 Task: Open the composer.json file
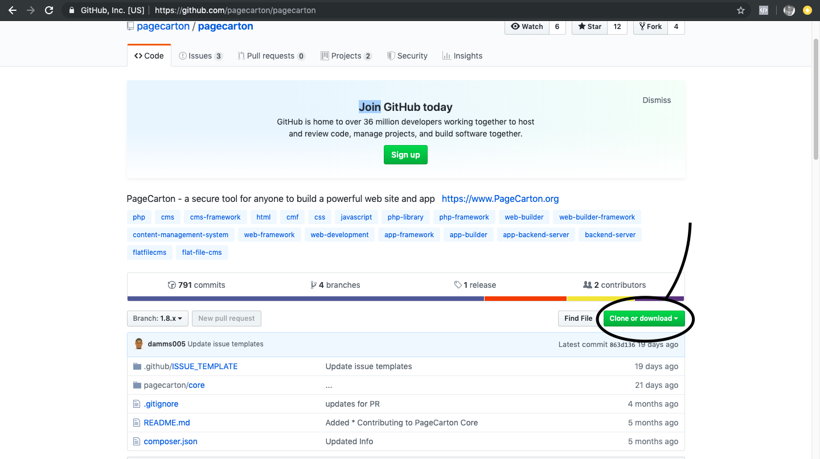coord(171,441)
